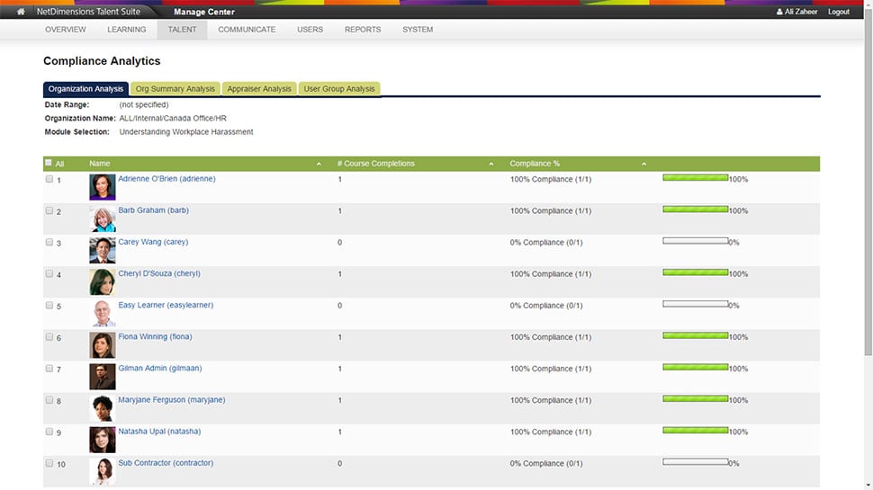Screen dimensions: 873x490
Task: Click Maryjane Ferguson's photo thumbnail
Action: (x=103, y=408)
